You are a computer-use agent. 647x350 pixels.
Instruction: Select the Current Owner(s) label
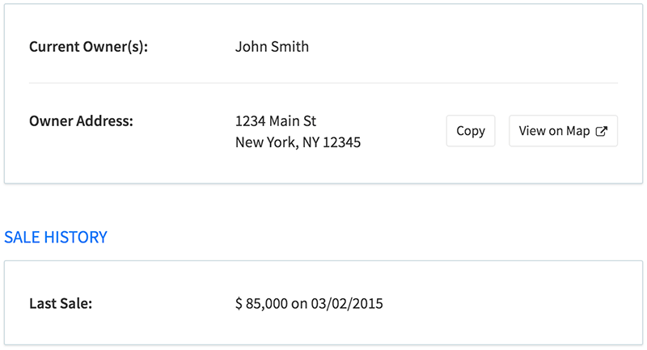click(88, 47)
